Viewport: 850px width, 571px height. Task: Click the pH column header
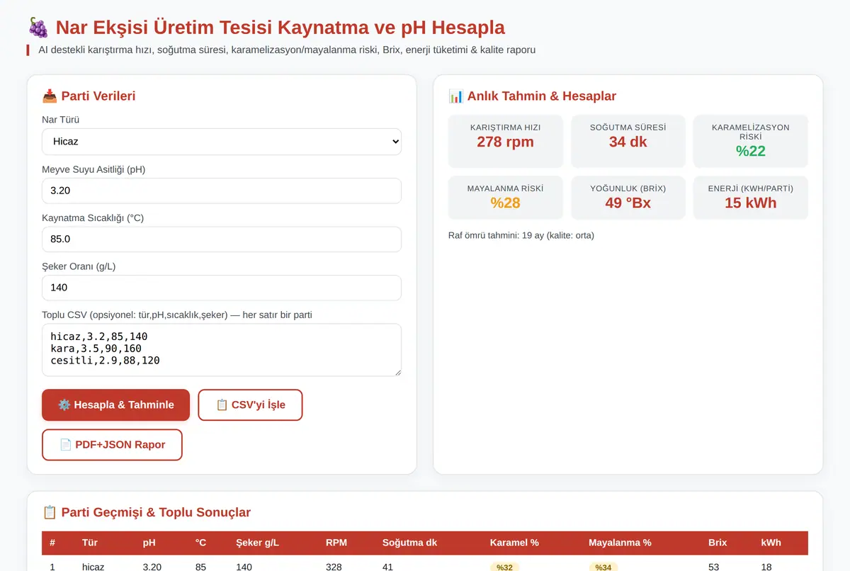[x=149, y=543]
